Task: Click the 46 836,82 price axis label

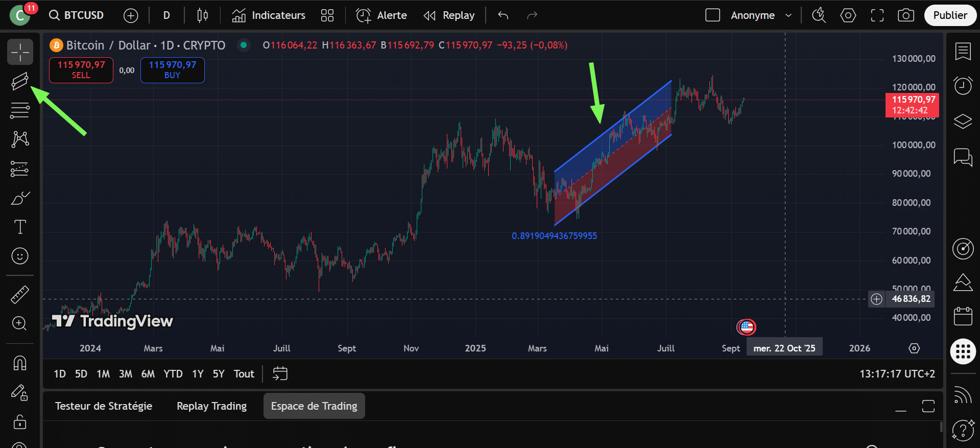Action: point(911,299)
